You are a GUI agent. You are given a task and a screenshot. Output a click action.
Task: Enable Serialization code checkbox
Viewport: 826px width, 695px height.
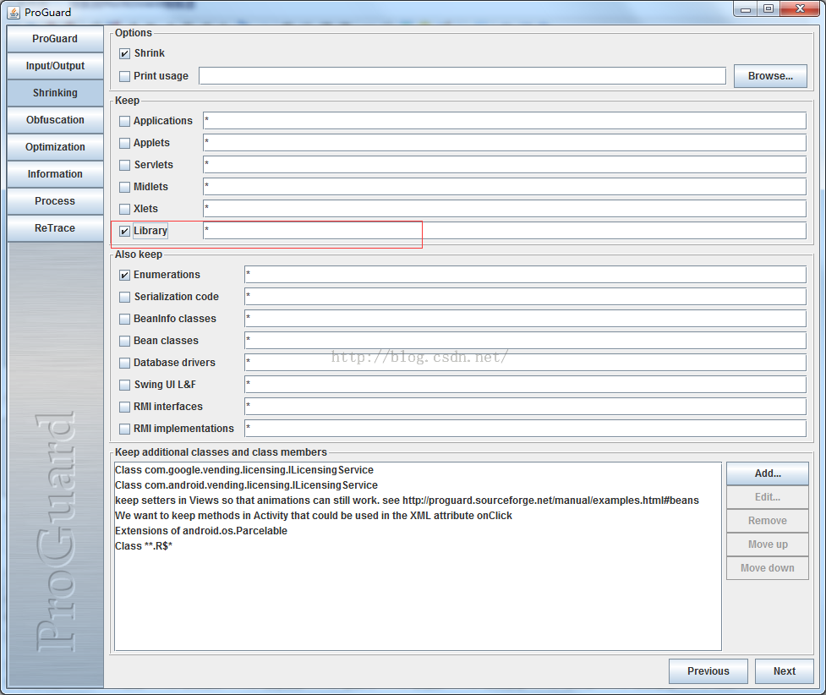click(124, 297)
